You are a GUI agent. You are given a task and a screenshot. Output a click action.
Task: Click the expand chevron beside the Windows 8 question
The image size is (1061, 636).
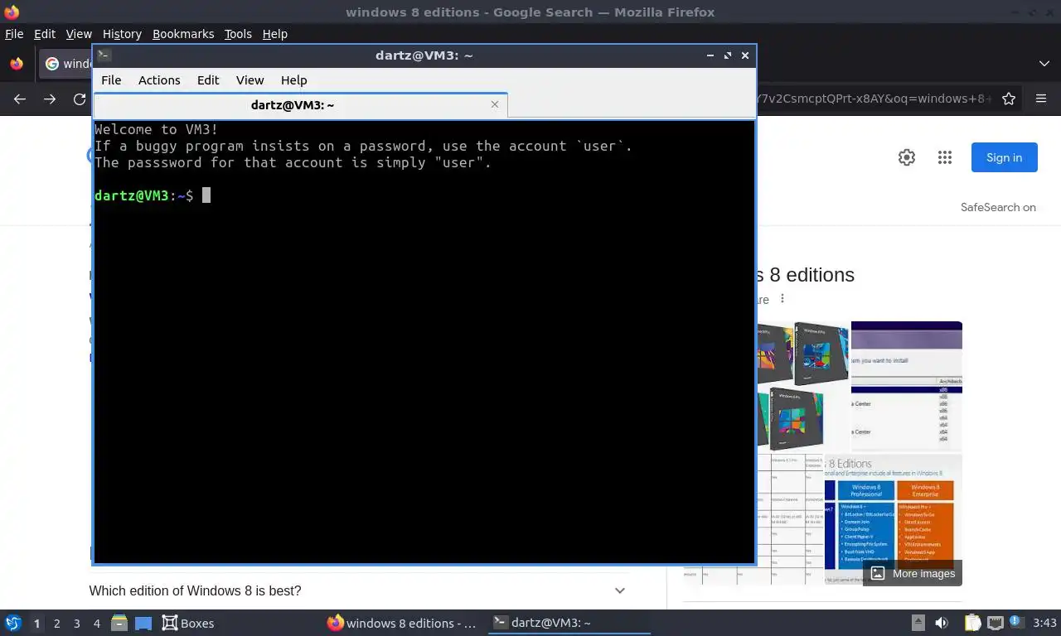pos(619,590)
